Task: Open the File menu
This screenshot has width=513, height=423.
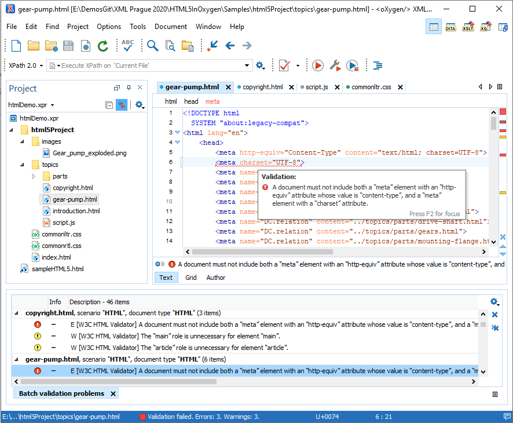Action: coord(12,27)
